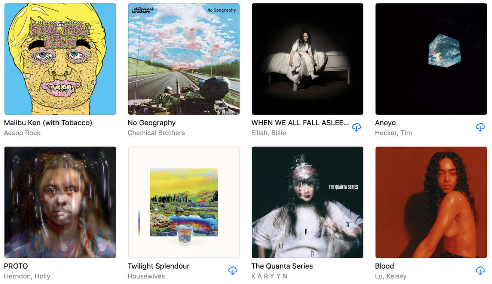Open the Malibu Ken album cover
The height and width of the screenshot is (284, 492).
tap(60, 59)
